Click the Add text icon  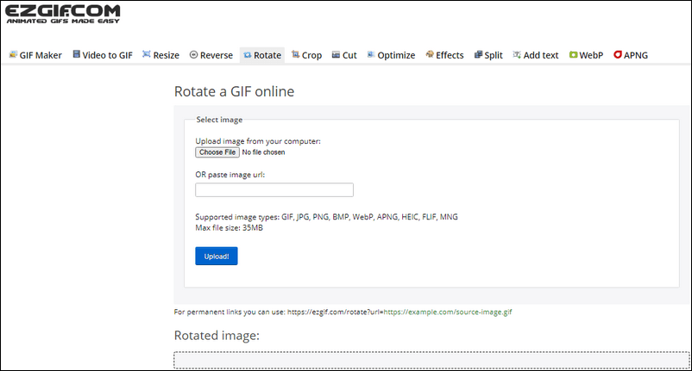(x=516, y=54)
